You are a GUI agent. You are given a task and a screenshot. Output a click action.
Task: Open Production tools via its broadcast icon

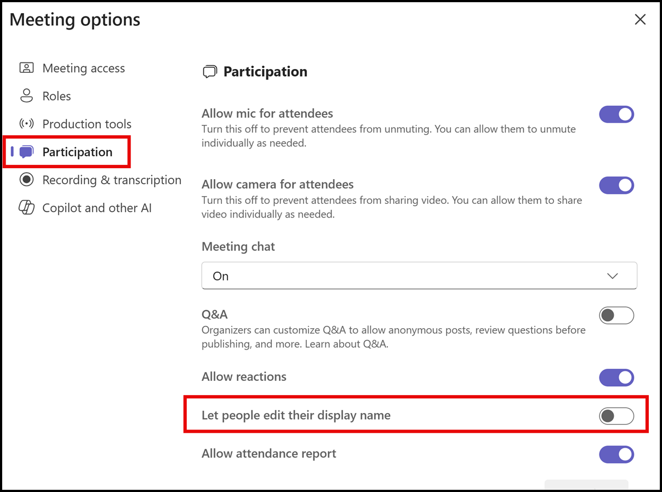coord(26,124)
